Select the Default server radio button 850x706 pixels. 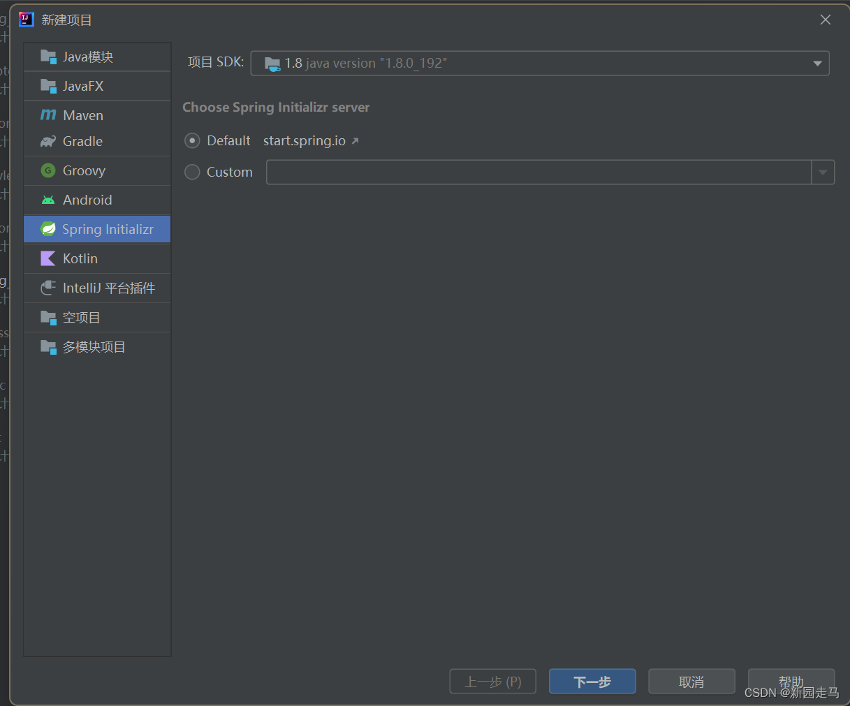click(x=192, y=141)
